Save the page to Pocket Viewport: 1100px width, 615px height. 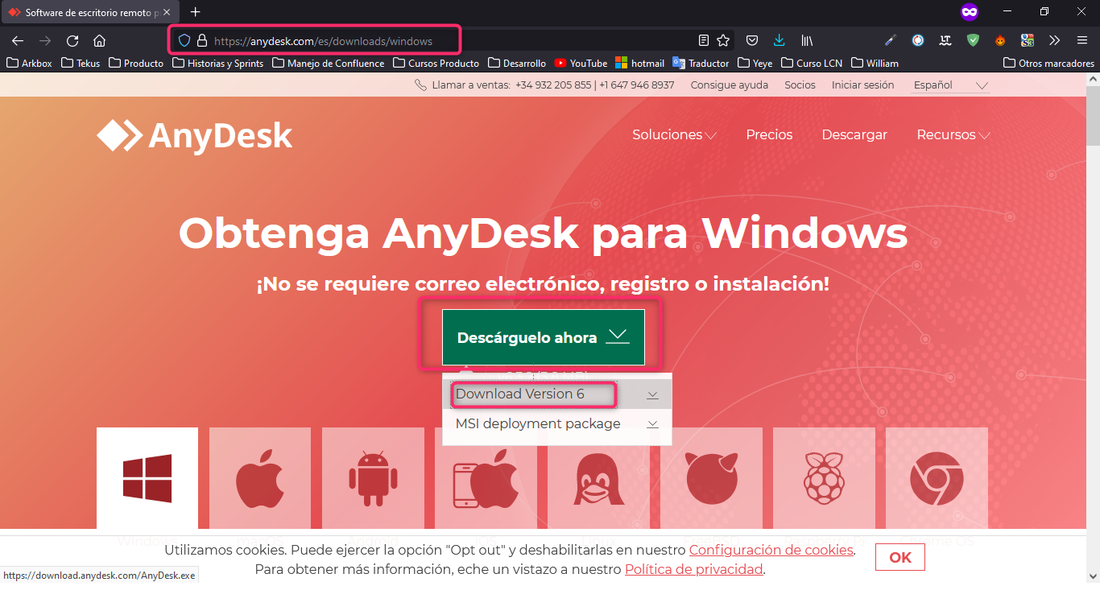click(751, 39)
